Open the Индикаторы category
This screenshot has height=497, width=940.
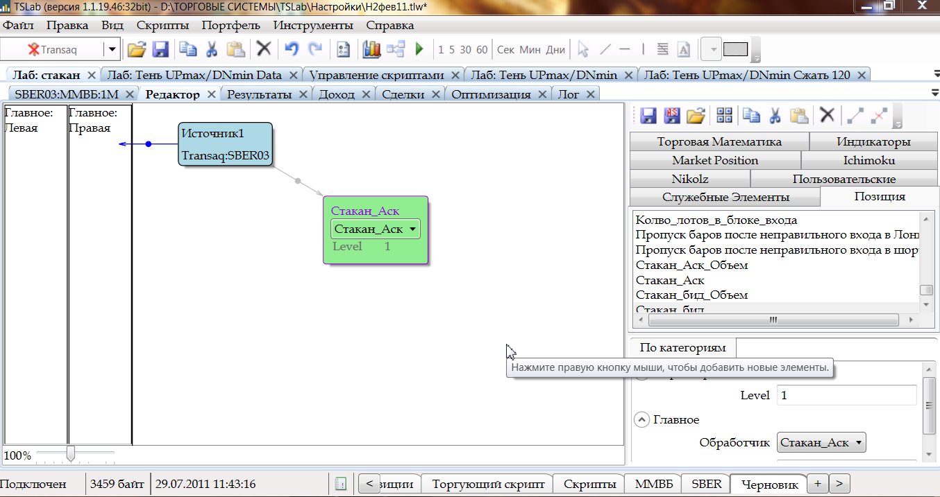click(873, 141)
